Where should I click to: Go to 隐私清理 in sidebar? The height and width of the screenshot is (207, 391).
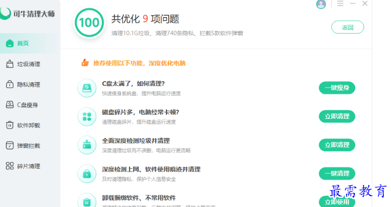click(x=30, y=85)
